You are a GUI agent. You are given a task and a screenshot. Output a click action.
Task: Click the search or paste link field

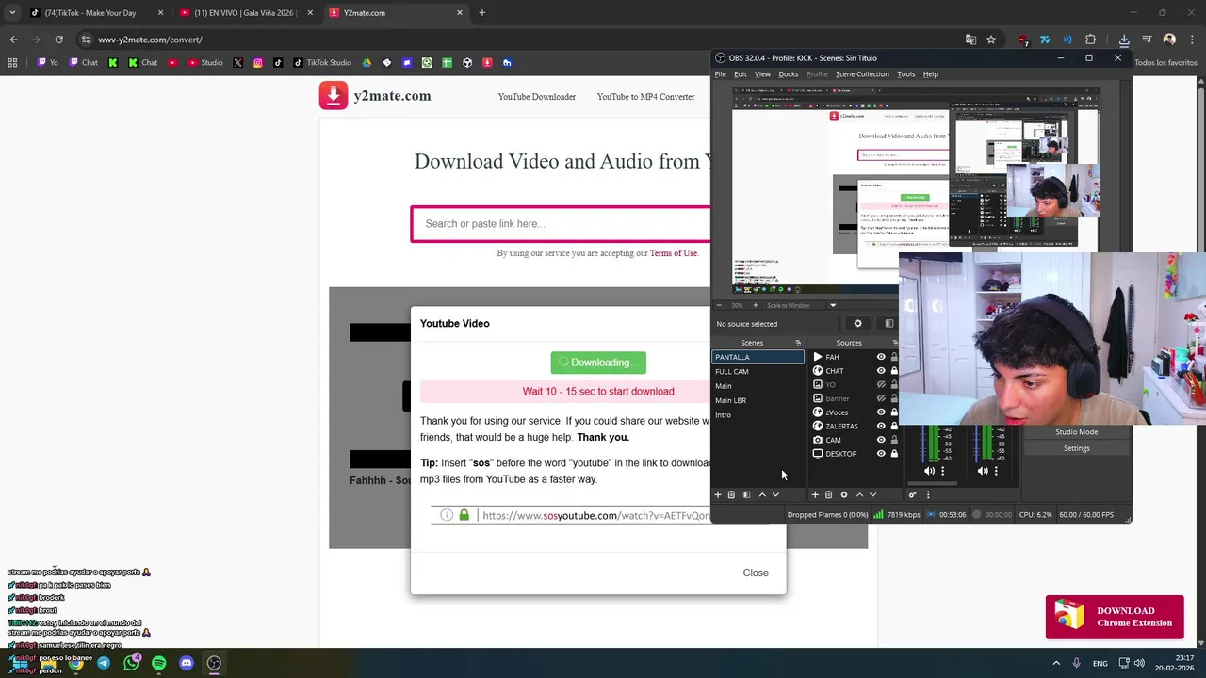(562, 224)
